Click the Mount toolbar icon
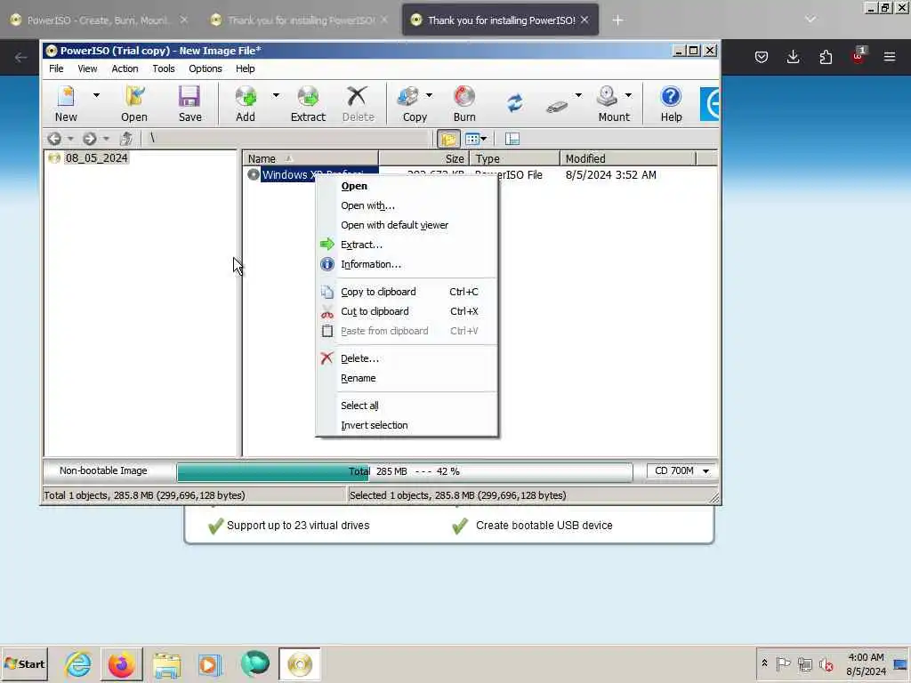Viewport: 911px width, 683px height. [x=614, y=103]
